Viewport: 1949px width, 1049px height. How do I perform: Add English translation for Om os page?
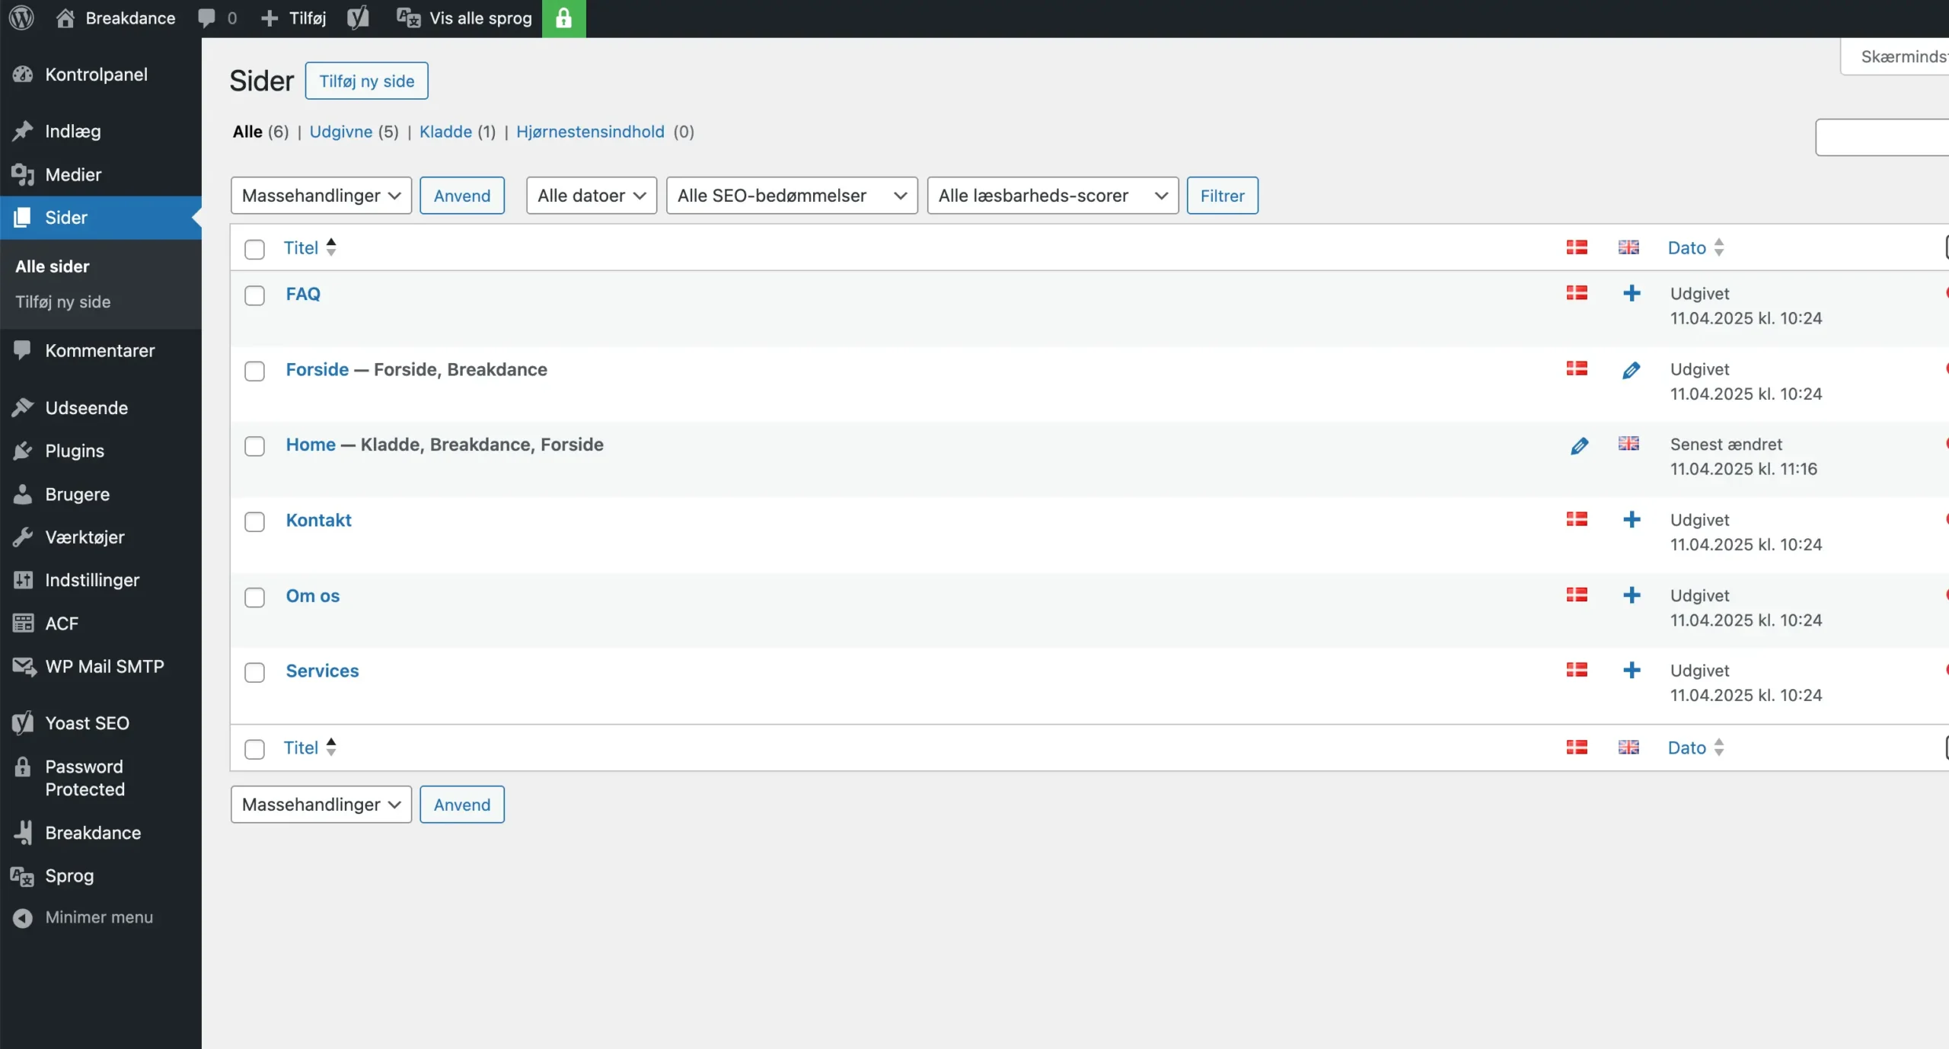1631,595
